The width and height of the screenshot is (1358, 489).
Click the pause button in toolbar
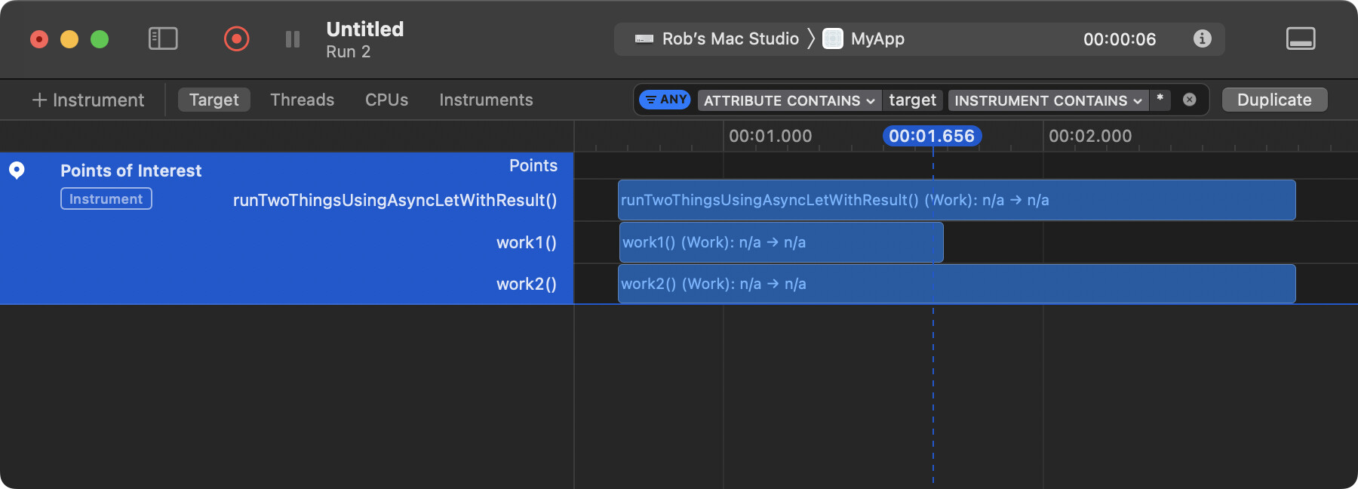293,39
